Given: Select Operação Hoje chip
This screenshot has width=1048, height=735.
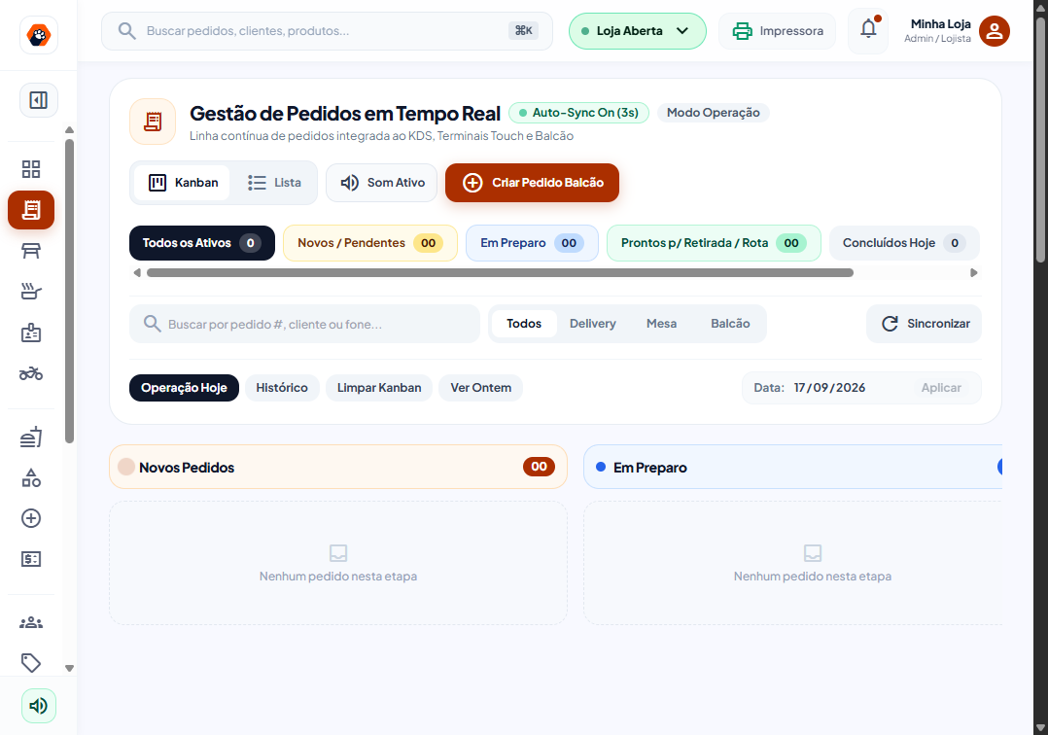Looking at the screenshot, I should click(x=184, y=388).
